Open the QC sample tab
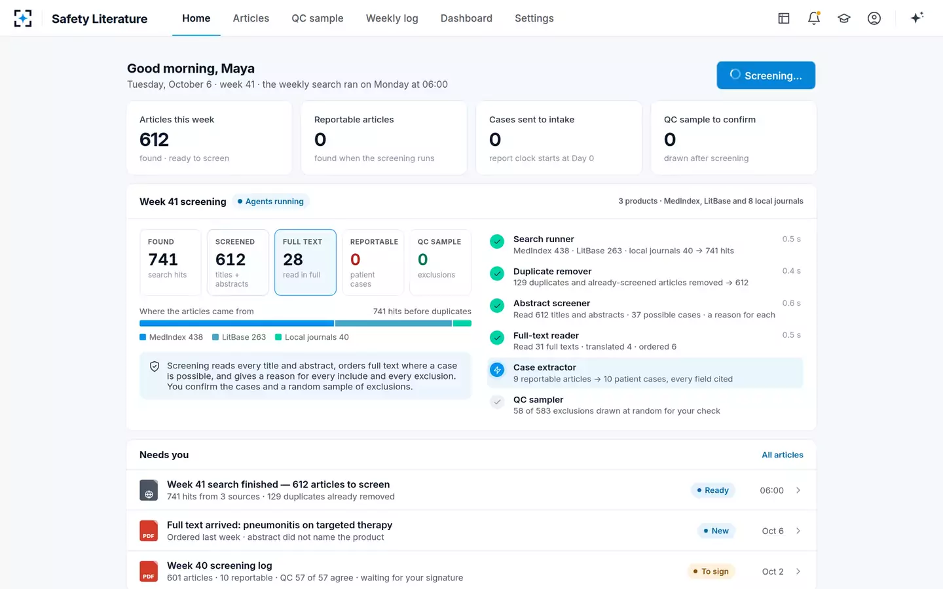 point(318,18)
